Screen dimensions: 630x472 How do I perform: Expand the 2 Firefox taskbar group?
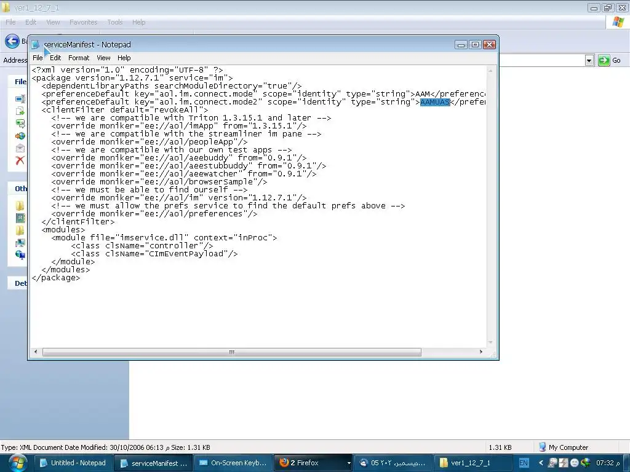[313, 463]
